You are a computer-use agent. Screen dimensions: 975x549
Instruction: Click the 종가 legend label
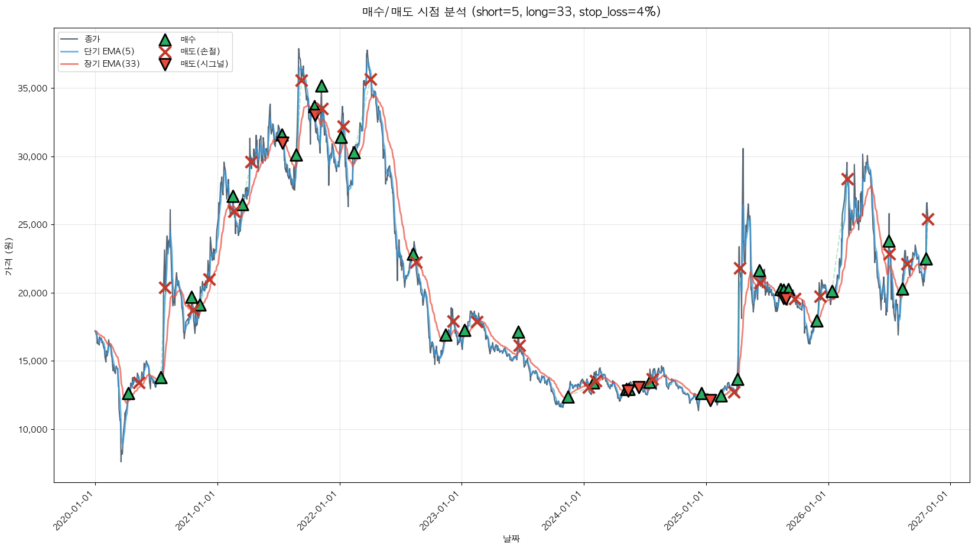click(92, 39)
